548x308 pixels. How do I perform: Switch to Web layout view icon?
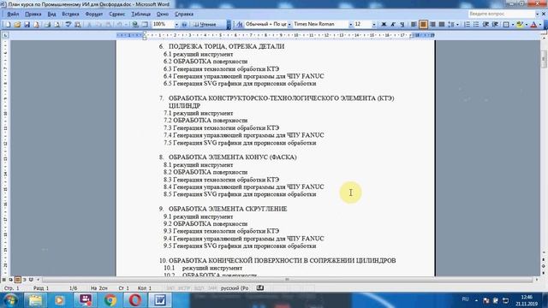point(10,280)
